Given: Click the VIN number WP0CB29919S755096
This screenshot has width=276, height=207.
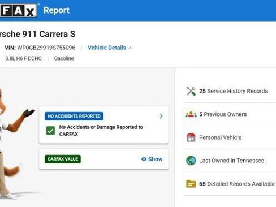Looking at the screenshot, I should coord(46,48).
